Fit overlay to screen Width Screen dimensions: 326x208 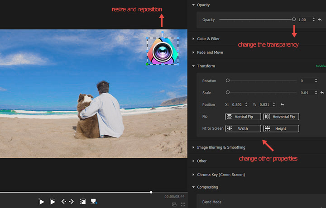[x=243, y=128]
